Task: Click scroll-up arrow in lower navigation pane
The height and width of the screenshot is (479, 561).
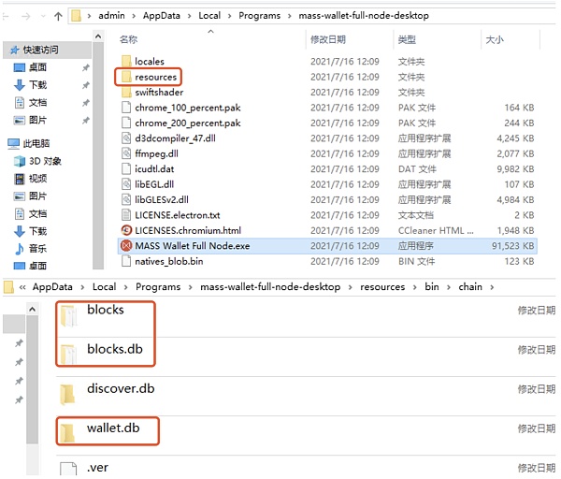Action: [x=32, y=309]
